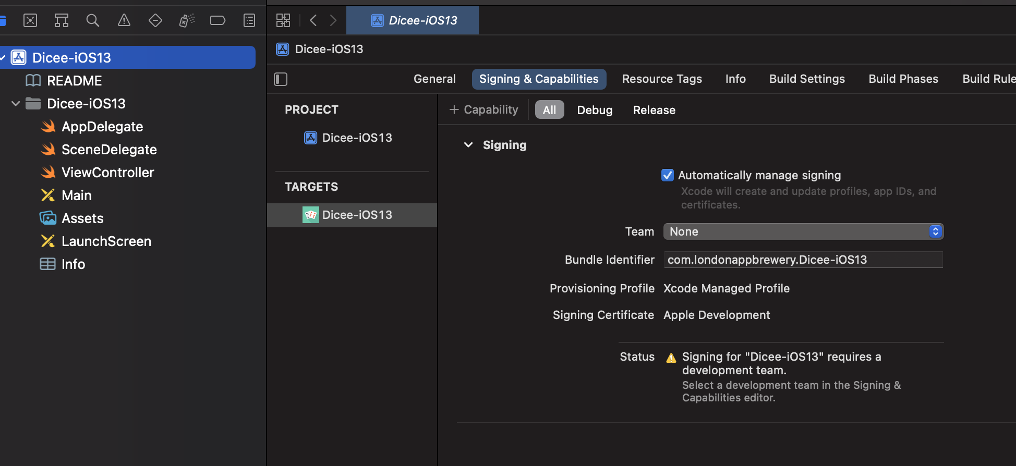Uncheck Automatically manage signing

click(x=668, y=175)
